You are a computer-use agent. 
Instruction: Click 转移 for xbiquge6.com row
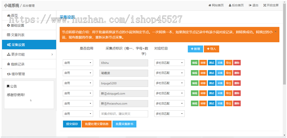(203, 93)
